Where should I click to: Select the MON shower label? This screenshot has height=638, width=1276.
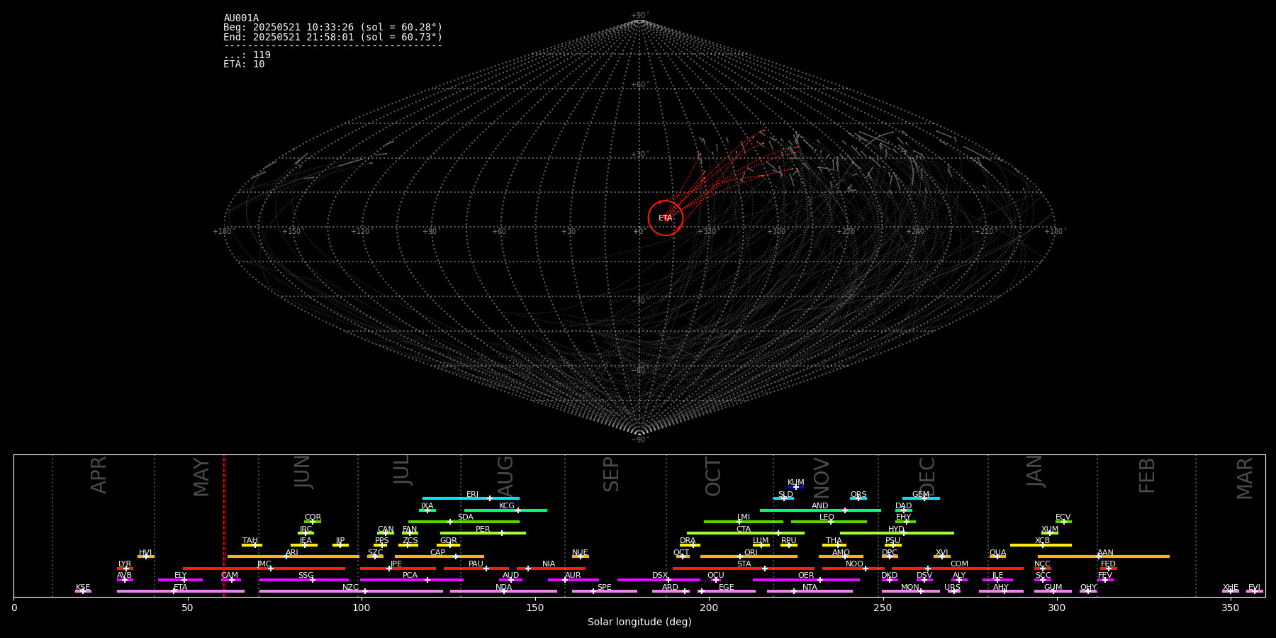pyautogui.click(x=910, y=588)
